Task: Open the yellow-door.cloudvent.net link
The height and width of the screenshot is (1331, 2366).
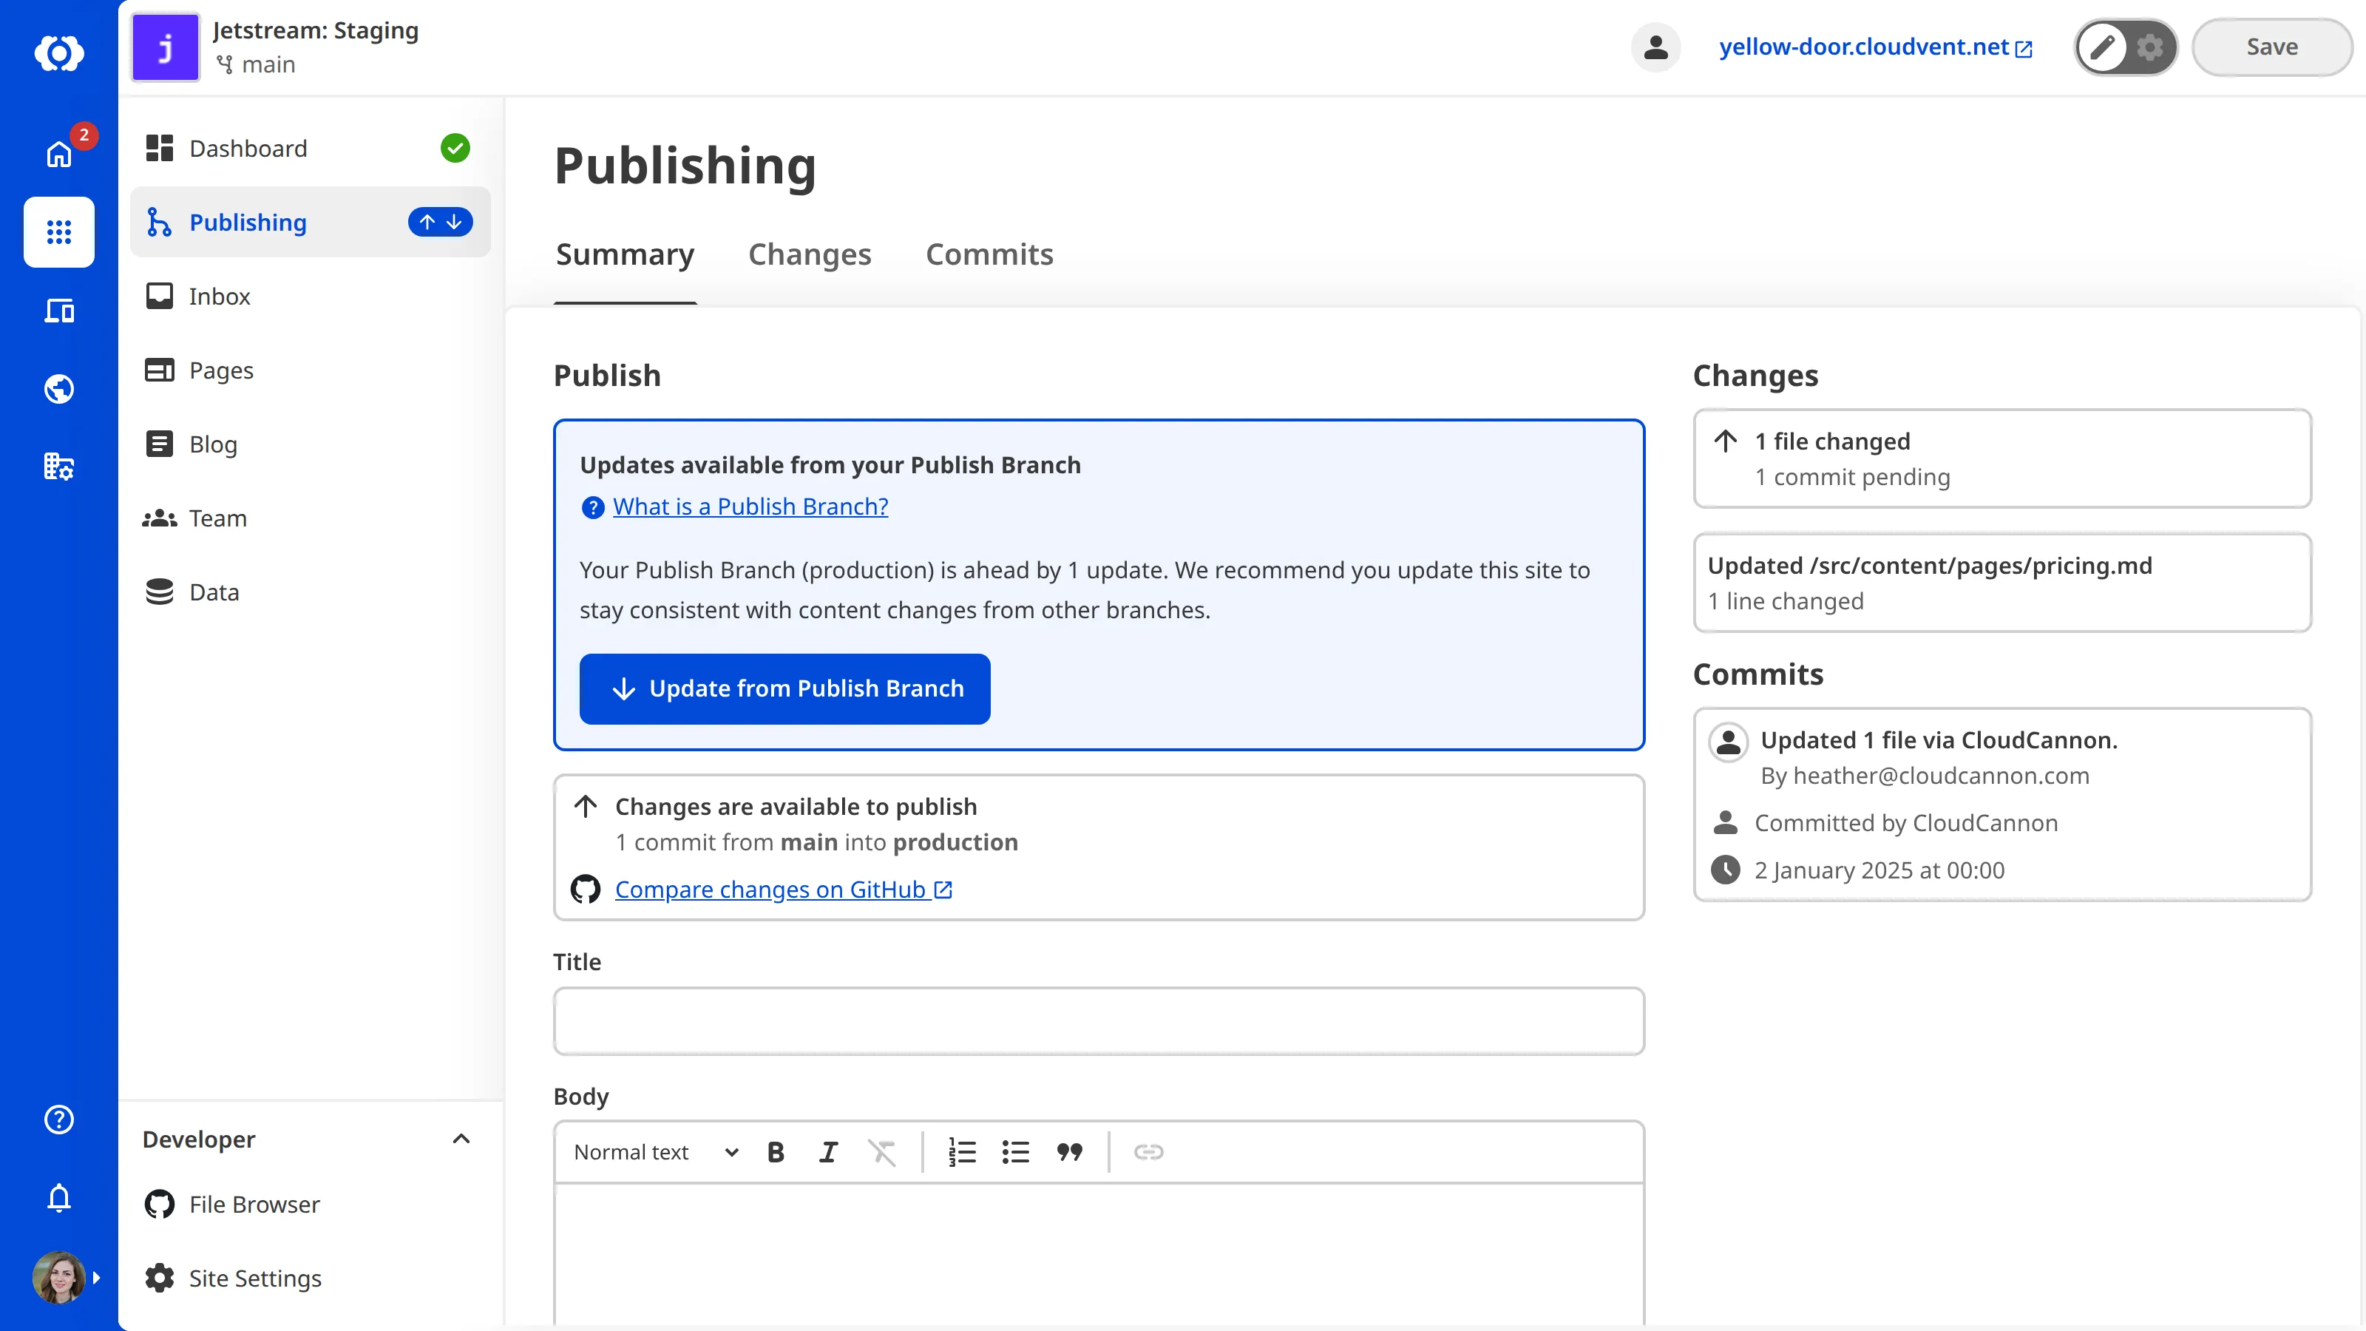Action: point(1876,47)
